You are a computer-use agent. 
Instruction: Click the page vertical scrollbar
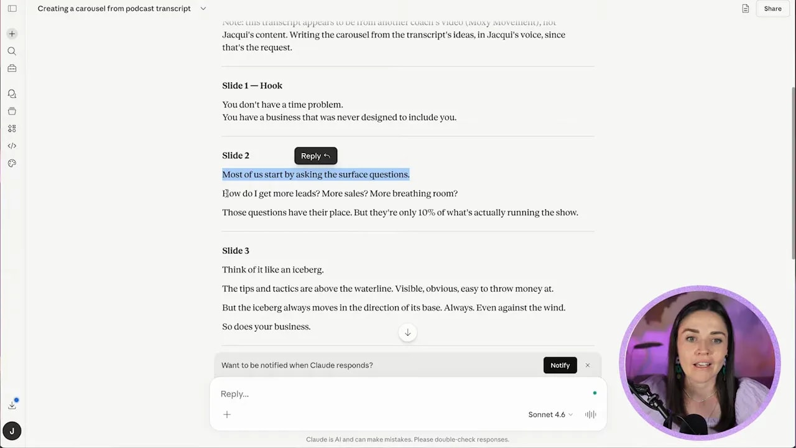click(793, 174)
